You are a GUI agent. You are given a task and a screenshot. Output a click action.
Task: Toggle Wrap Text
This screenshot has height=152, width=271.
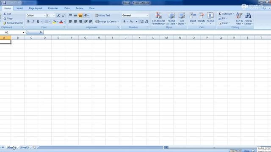[102, 15]
